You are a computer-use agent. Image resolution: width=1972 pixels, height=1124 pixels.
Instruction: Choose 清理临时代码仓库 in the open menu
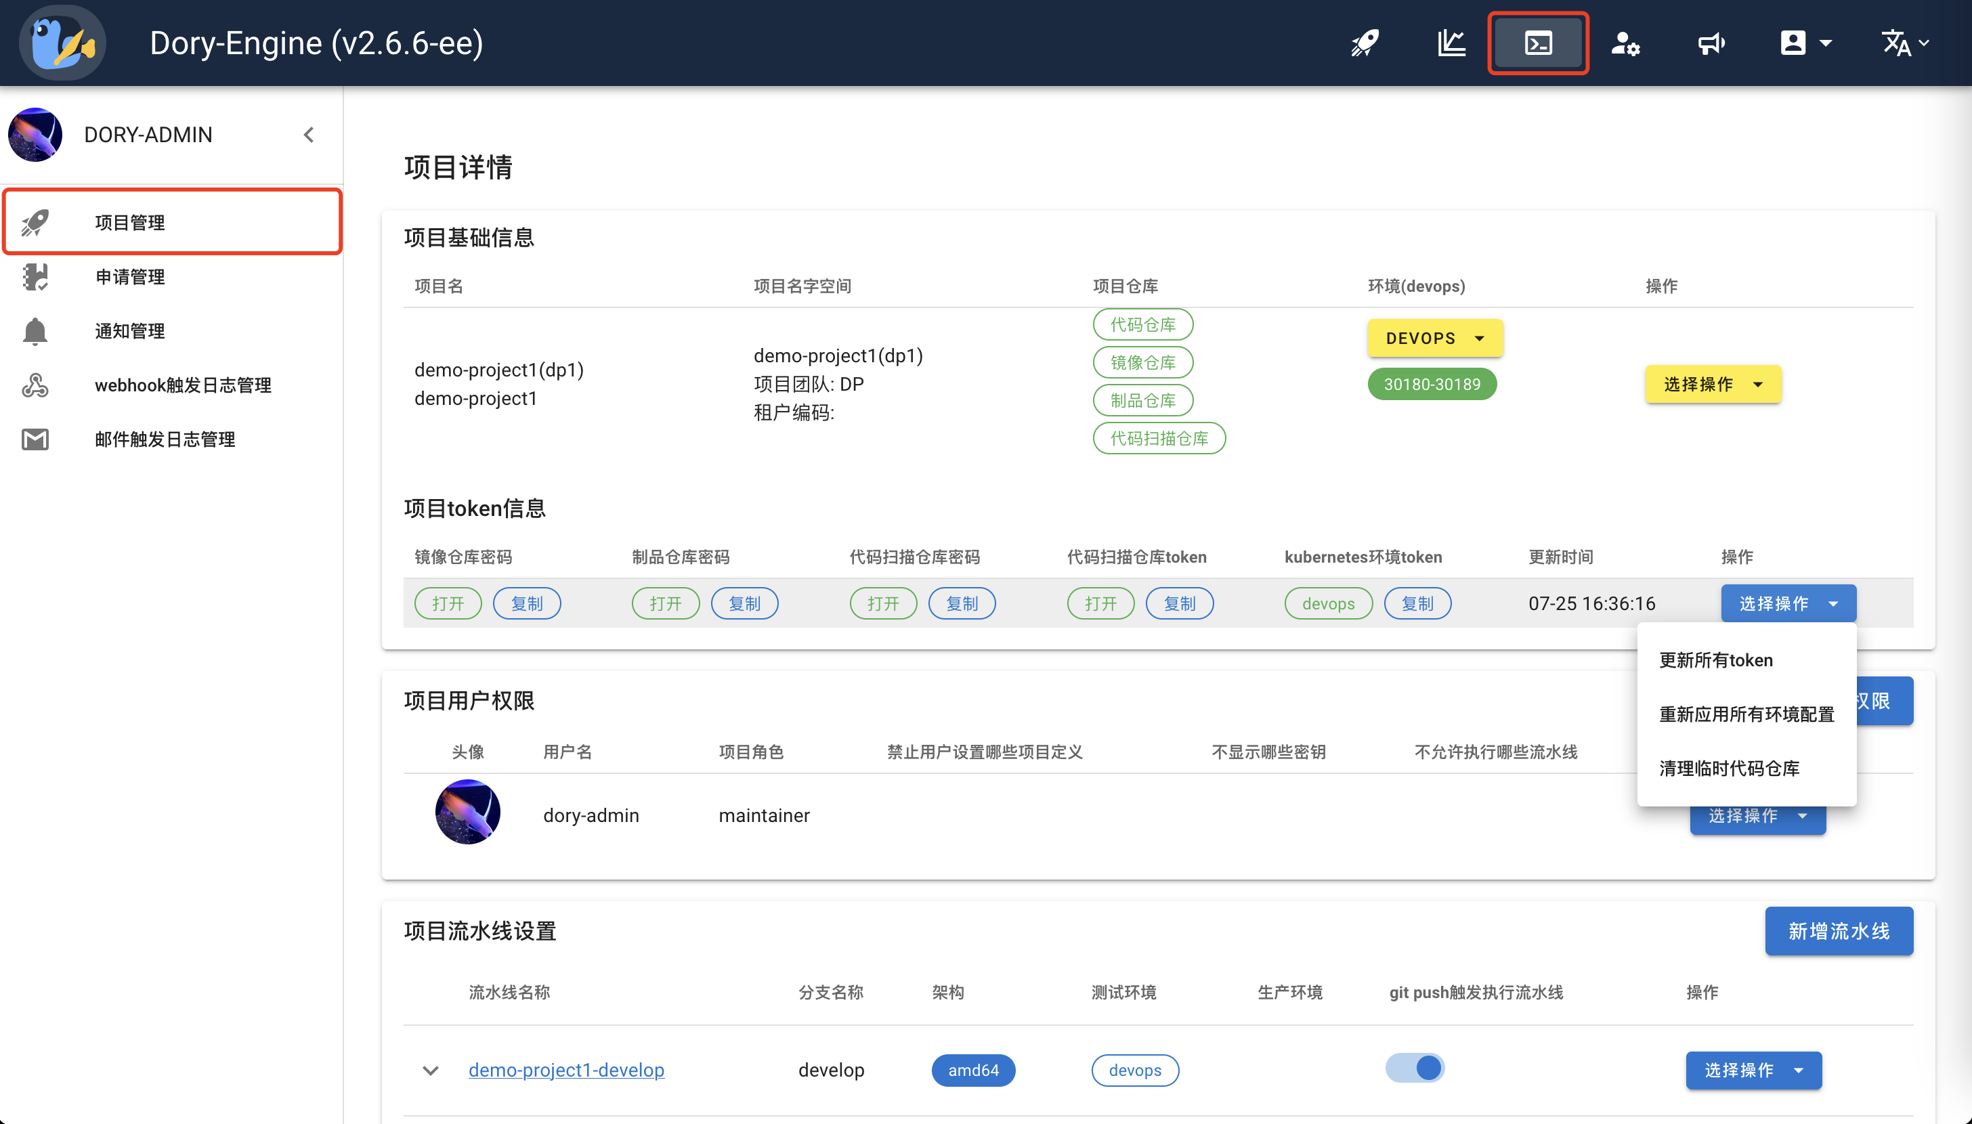coord(1728,768)
